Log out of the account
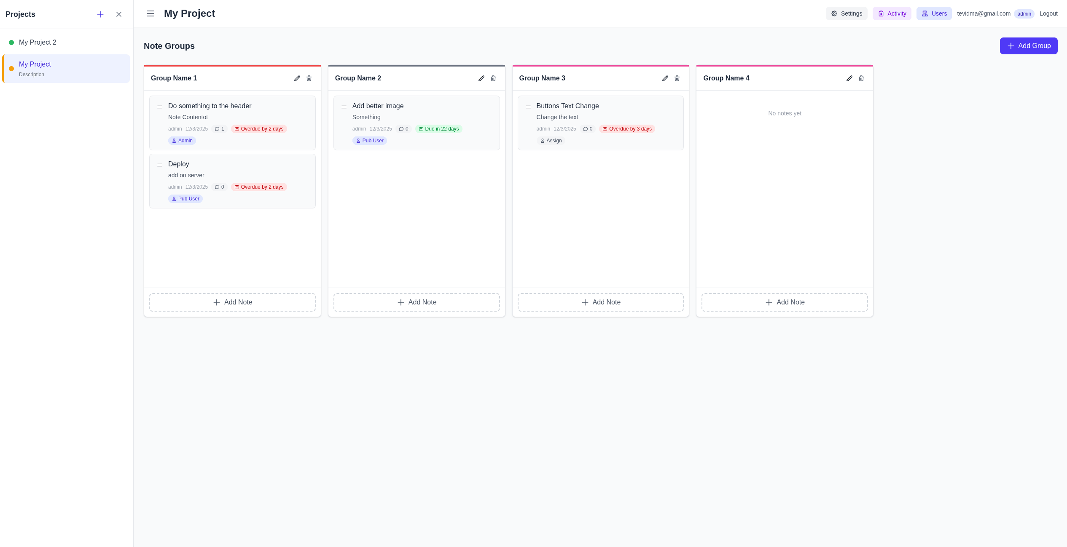Screen dimensions: 1067x547 pyautogui.click(x=1048, y=13)
